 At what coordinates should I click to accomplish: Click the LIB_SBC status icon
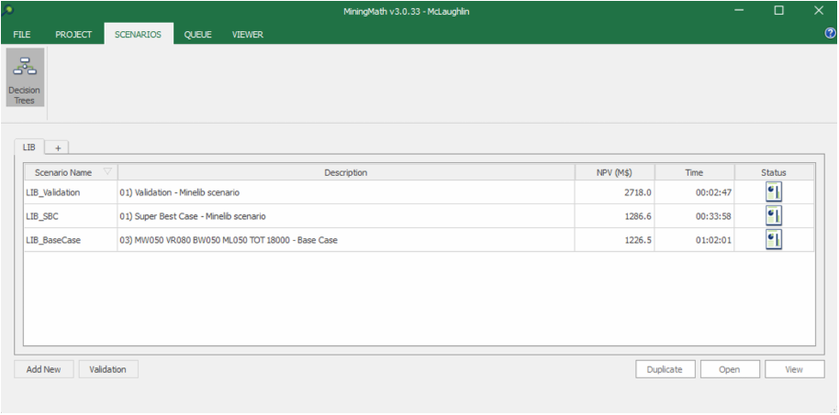(773, 216)
